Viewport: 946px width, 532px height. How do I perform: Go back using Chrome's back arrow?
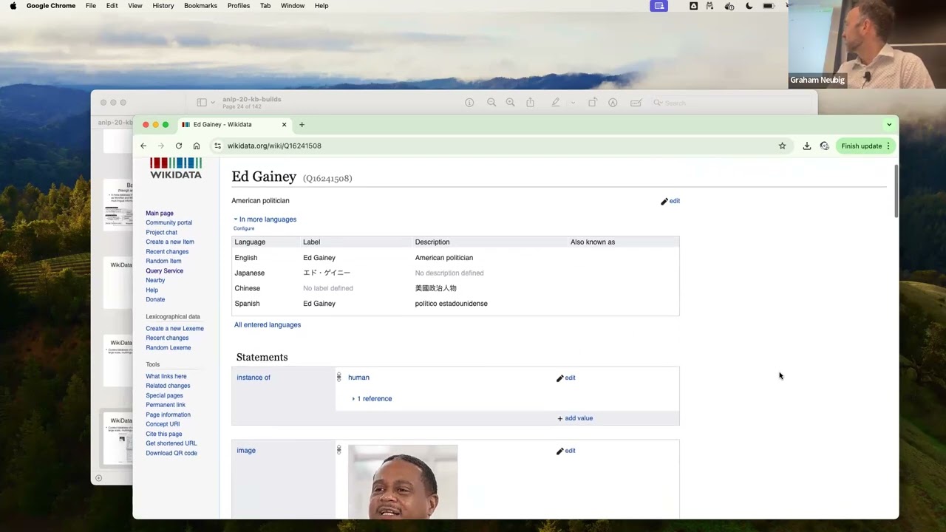[x=143, y=146]
